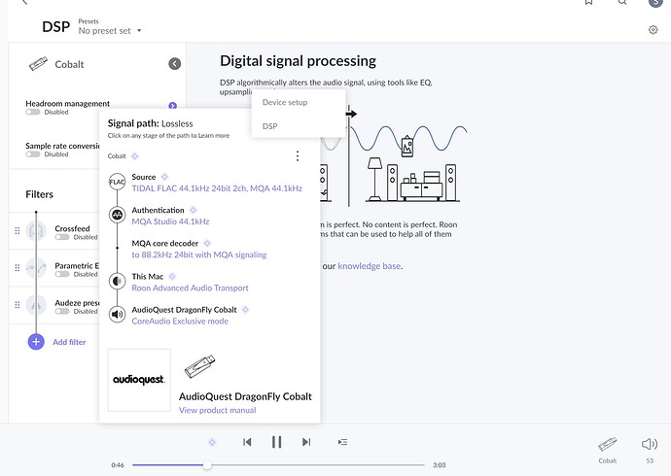Toggle Sample rate conversion switch
The image size is (671, 476).
[33, 154]
